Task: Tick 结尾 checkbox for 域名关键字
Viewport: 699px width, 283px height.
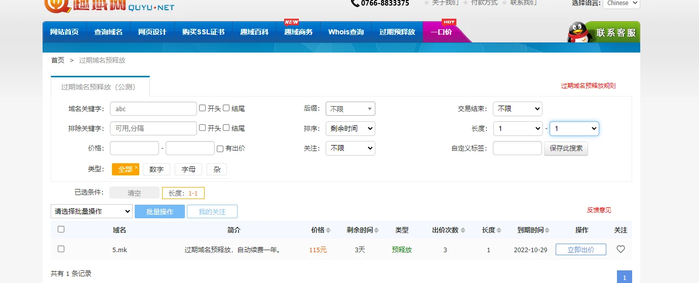Action: click(x=226, y=108)
